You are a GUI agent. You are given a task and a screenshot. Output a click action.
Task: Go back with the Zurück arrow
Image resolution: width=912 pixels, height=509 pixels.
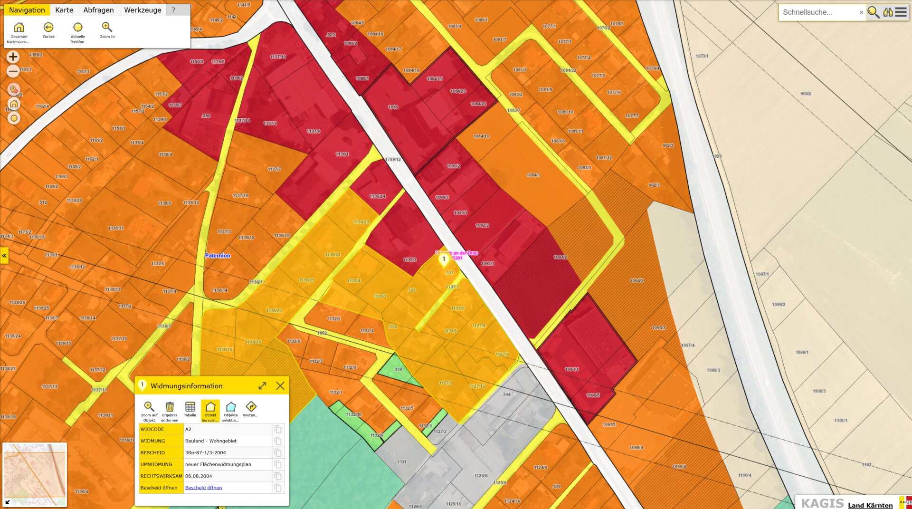[x=48, y=28]
